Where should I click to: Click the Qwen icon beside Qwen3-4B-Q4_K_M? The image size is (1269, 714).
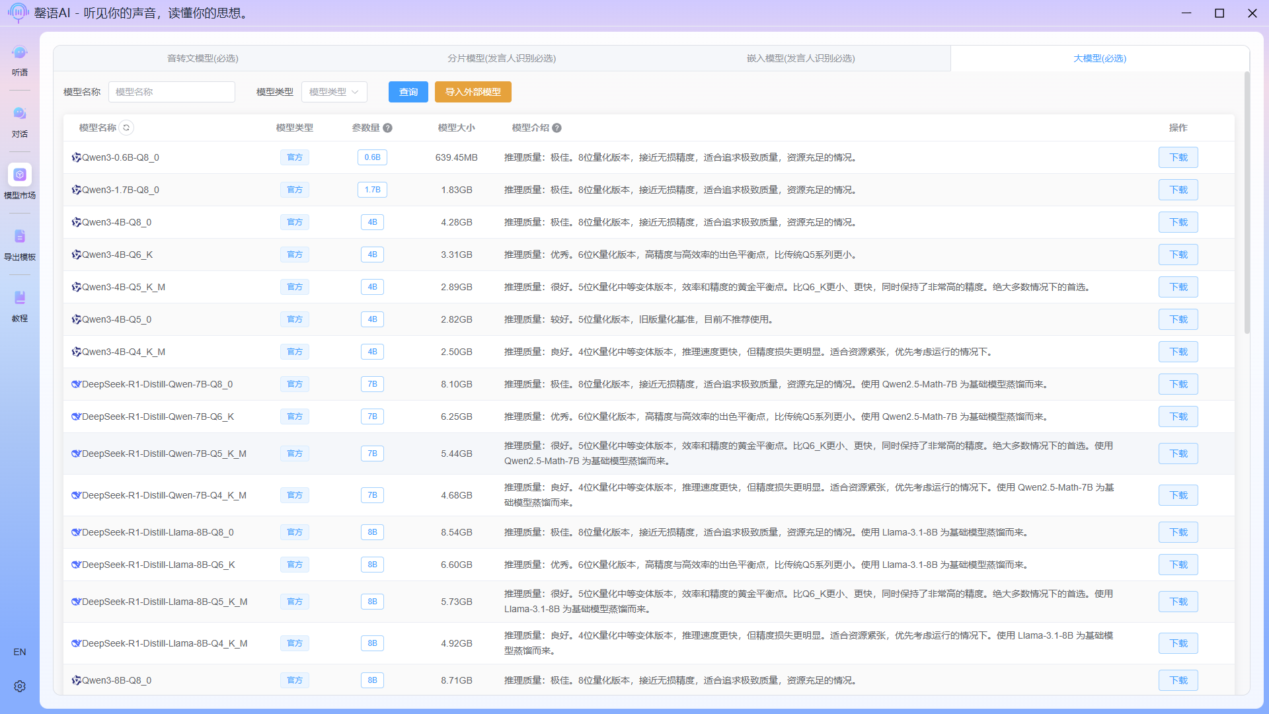point(76,352)
